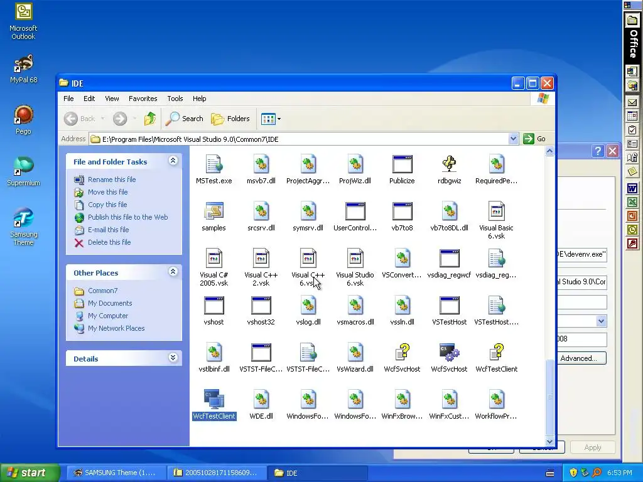Select Visual Studio 6.vsk file
This screenshot has height=482, width=643.
tap(355, 259)
